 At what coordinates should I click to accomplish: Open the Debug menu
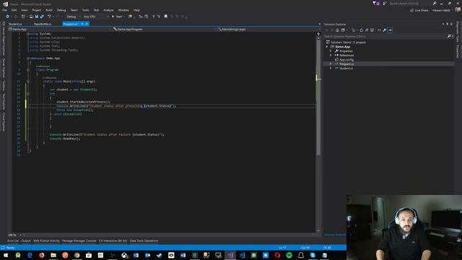(61, 10)
